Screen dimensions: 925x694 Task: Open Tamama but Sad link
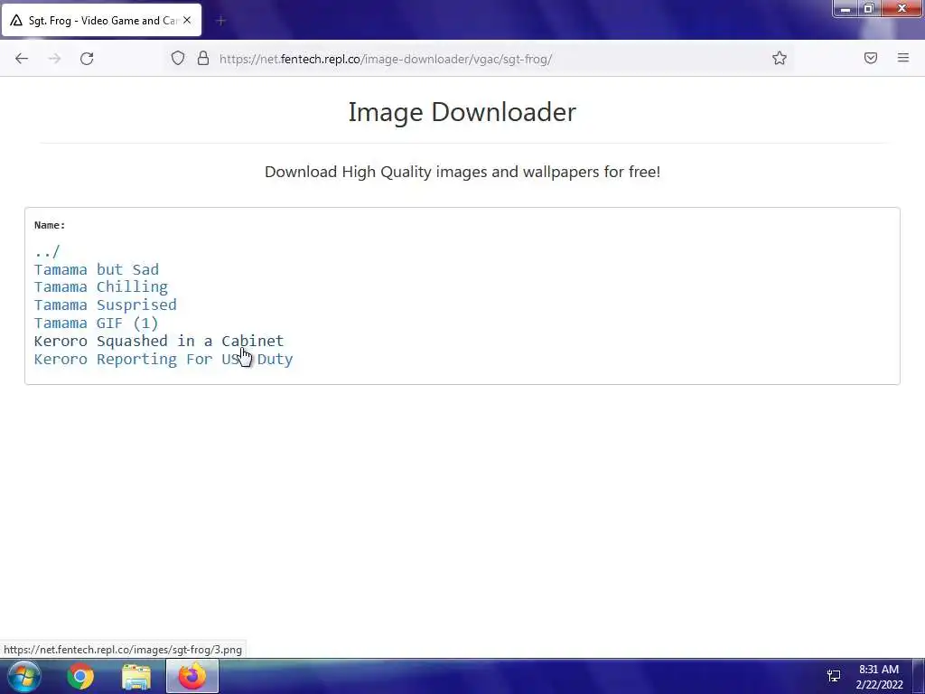pos(96,269)
